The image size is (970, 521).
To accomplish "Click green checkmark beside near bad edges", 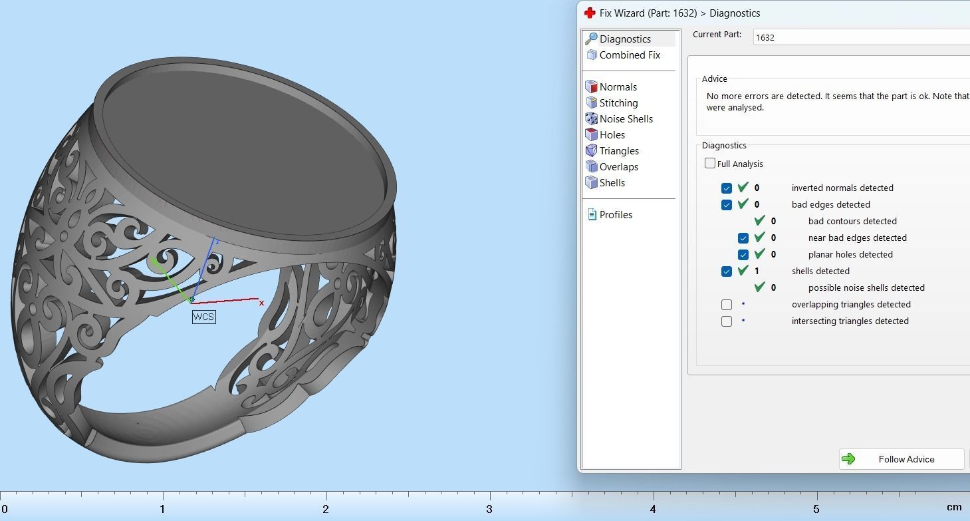I will coord(760,237).
